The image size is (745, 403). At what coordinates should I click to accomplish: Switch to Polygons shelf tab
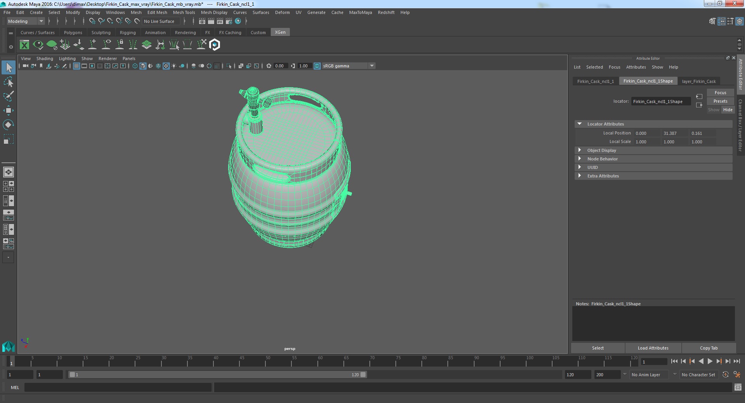coord(73,33)
